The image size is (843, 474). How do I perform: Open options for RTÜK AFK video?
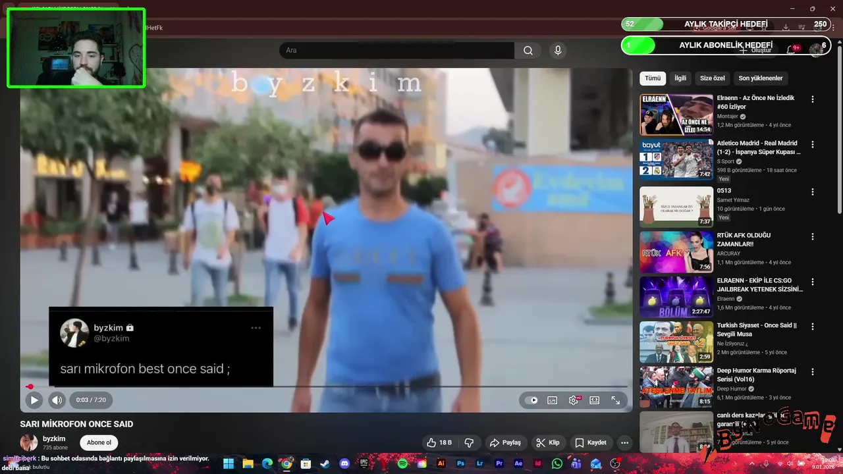813,236
